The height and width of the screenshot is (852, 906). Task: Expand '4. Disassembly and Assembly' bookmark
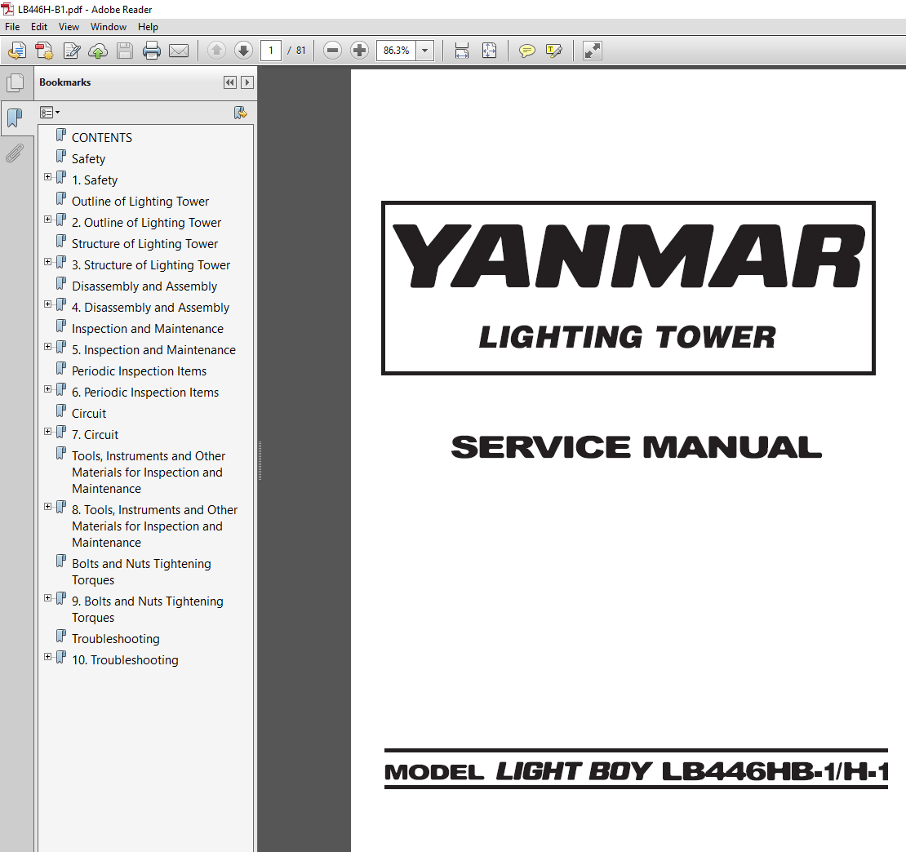(x=48, y=304)
